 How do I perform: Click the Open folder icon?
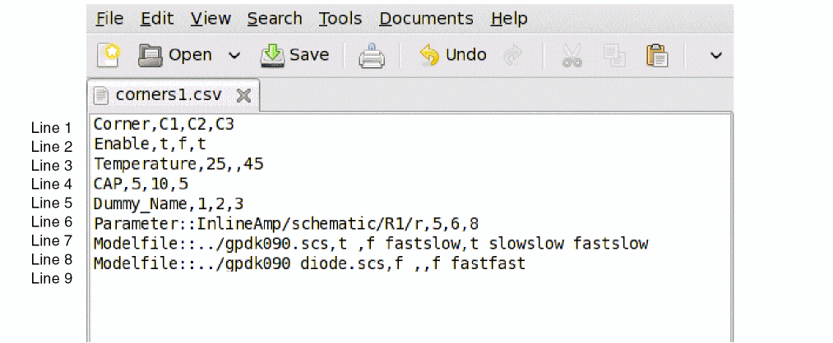click(x=151, y=56)
